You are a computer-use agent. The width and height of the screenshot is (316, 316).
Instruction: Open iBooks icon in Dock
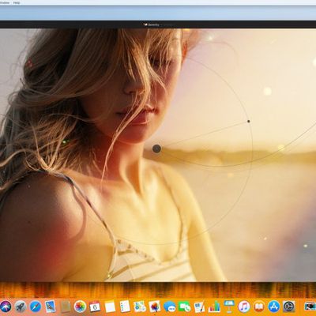click(x=259, y=307)
